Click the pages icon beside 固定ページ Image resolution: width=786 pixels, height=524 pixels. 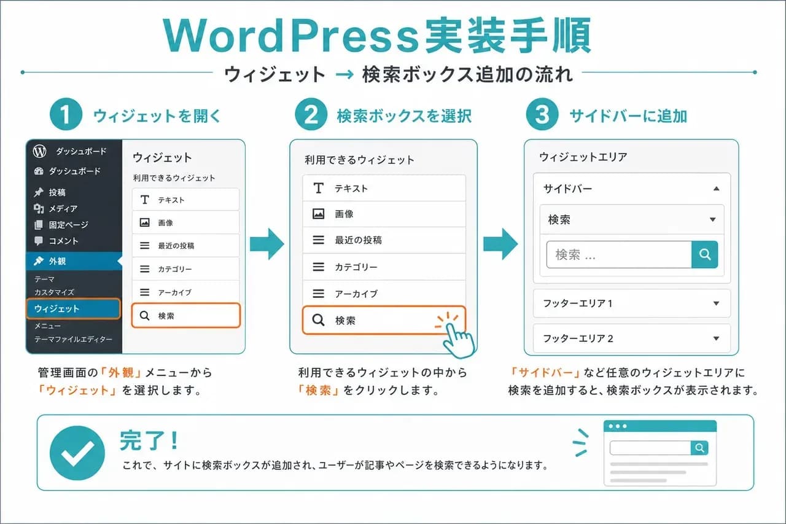pyautogui.click(x=39, y=225)
